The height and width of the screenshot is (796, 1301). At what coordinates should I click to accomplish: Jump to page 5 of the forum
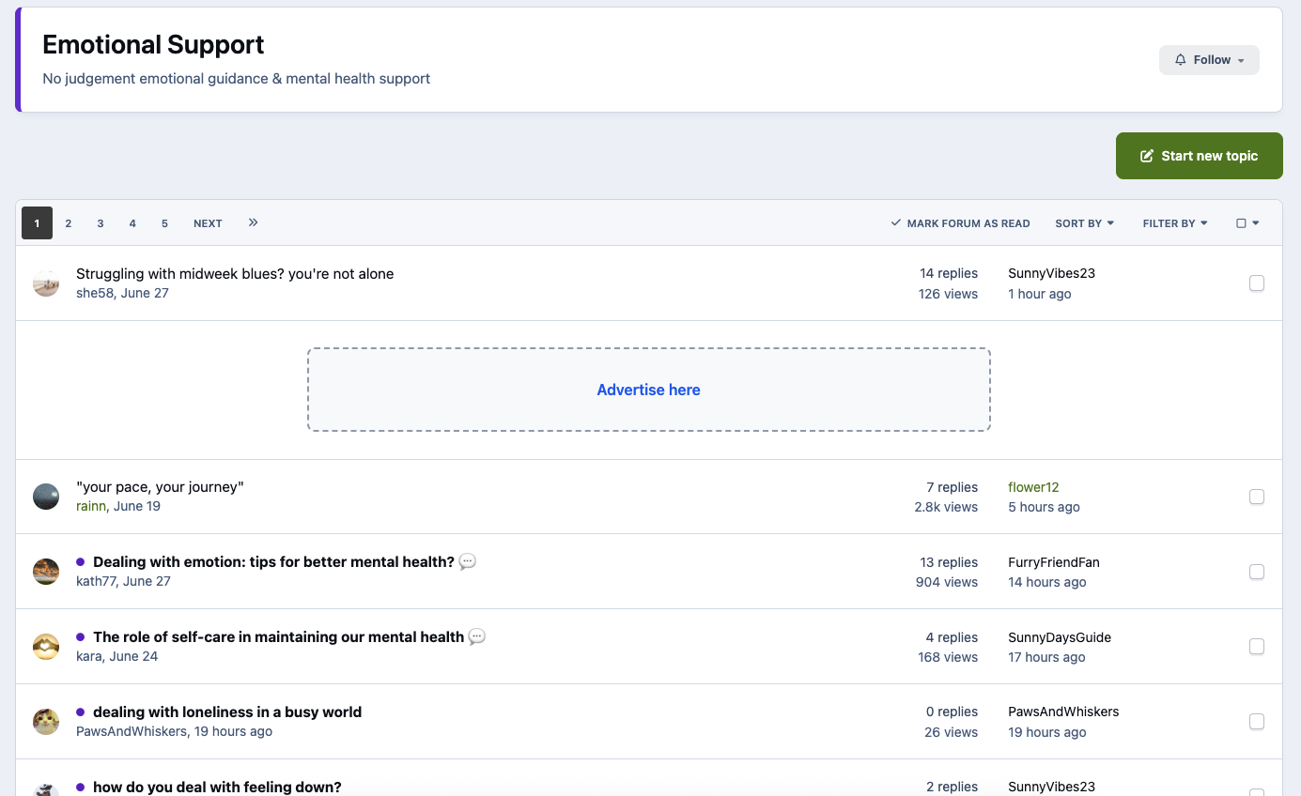coord(164,223)
